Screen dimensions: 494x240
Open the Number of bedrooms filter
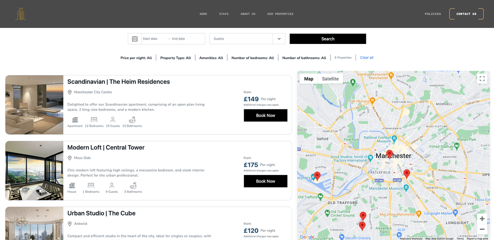coord(253,58)
